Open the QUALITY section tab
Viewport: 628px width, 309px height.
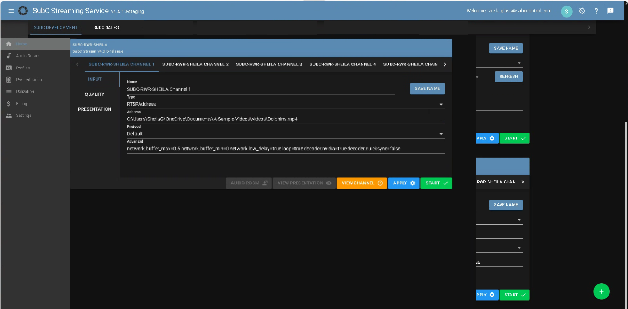pos(95,94)
